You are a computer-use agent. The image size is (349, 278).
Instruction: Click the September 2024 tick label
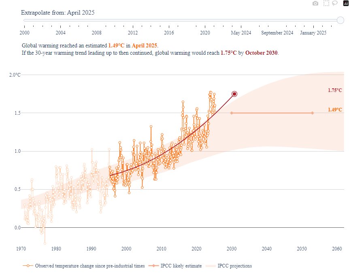tap(277, 33)
